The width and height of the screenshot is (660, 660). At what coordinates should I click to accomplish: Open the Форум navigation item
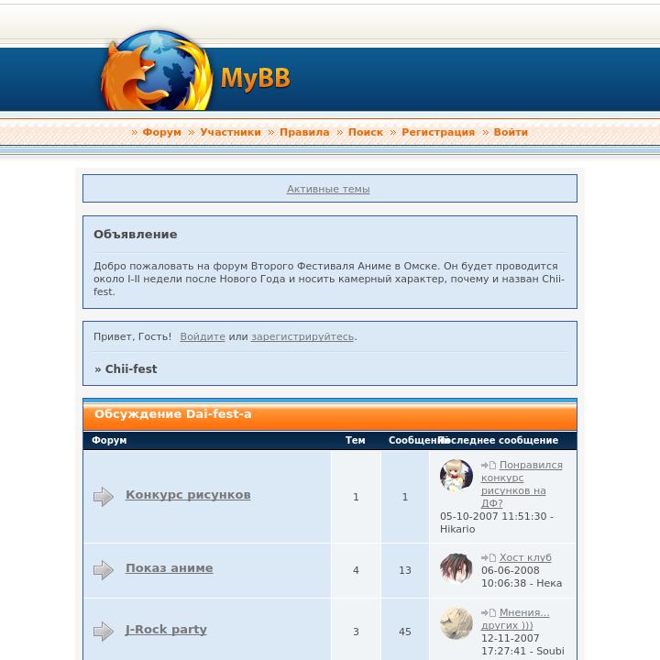pos(161,132)
